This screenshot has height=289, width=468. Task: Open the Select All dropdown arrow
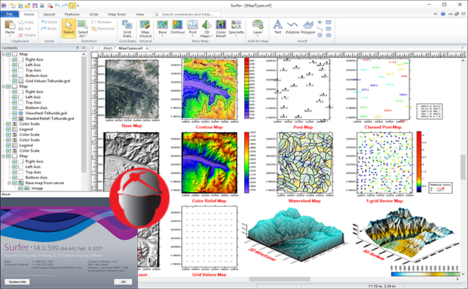pyautogui.click(x=85, y=36)
